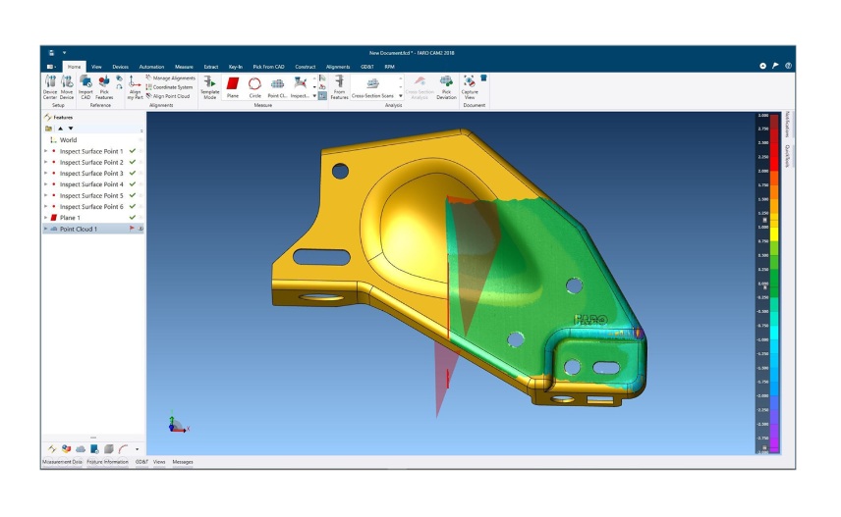Activate Template Mode
This screenshot has height=517, width=841.
209,86
